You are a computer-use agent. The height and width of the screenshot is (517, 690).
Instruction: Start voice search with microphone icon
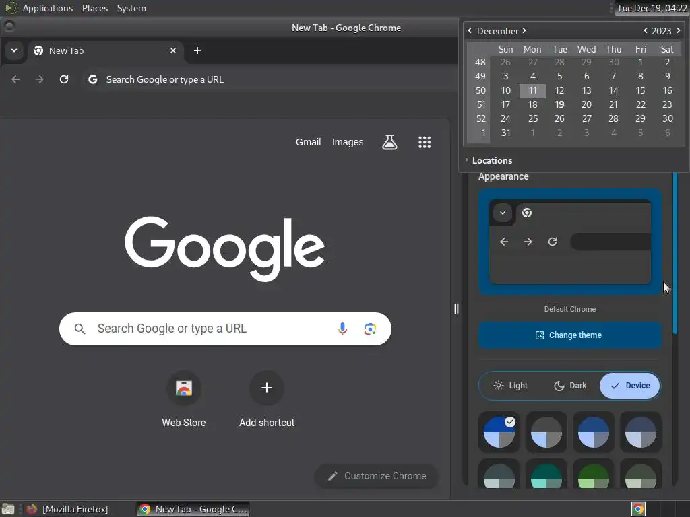coord(342,329)
